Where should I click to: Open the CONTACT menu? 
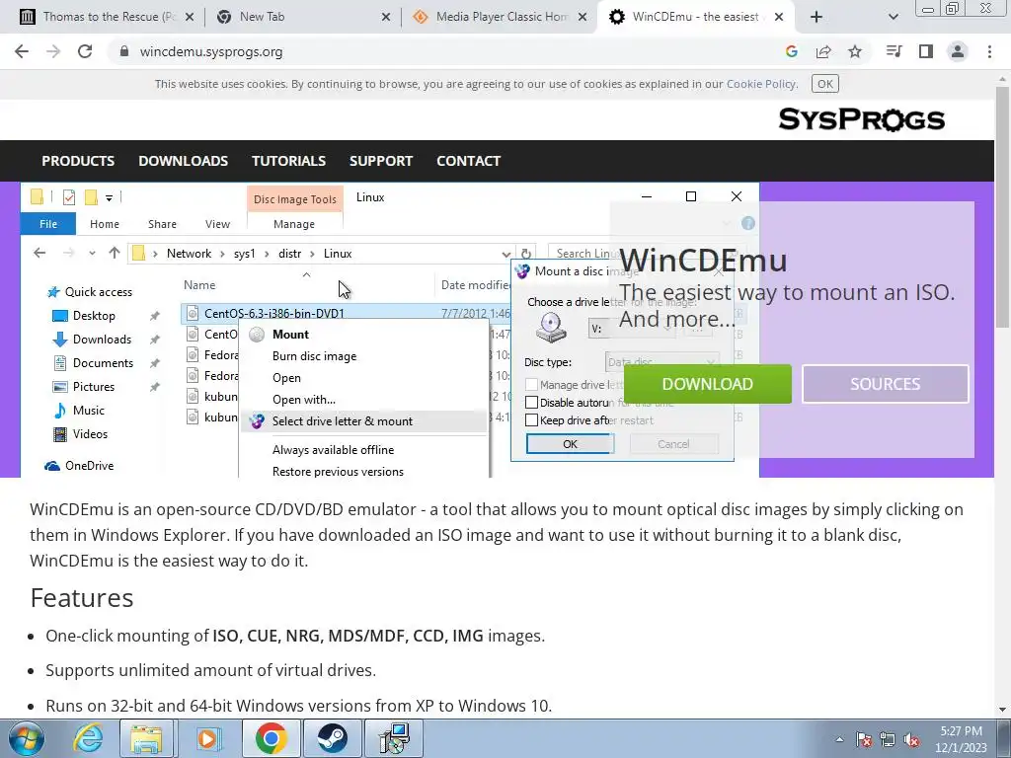coord(468,161)
